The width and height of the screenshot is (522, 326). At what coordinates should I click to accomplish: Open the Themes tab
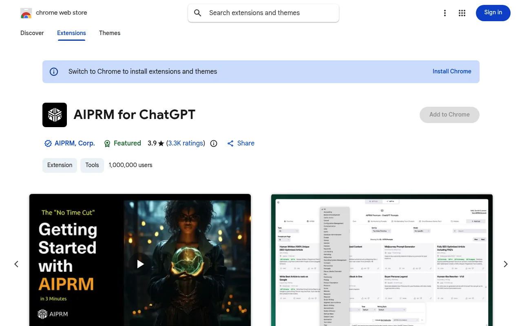pyautogui.click(x=110, y=33)
